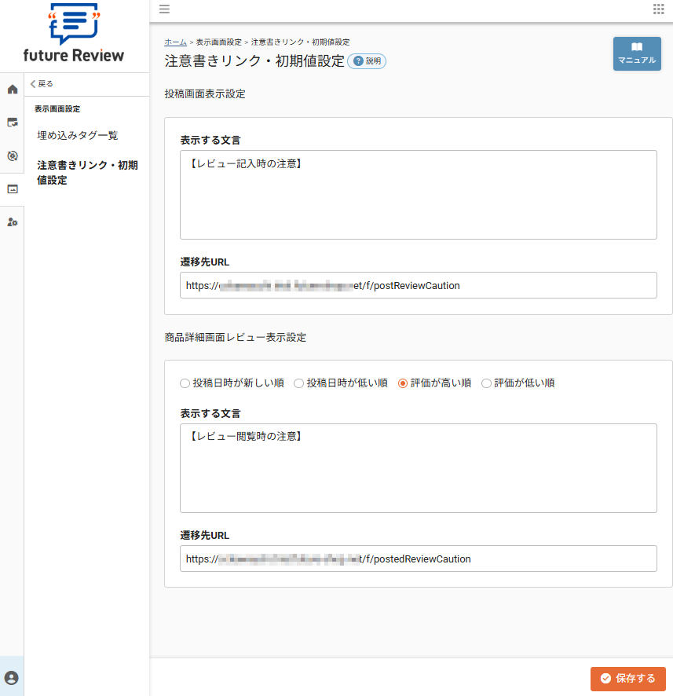Click the 保存する button
Viewport: 673px width, 696px height.
click(627, 679)
